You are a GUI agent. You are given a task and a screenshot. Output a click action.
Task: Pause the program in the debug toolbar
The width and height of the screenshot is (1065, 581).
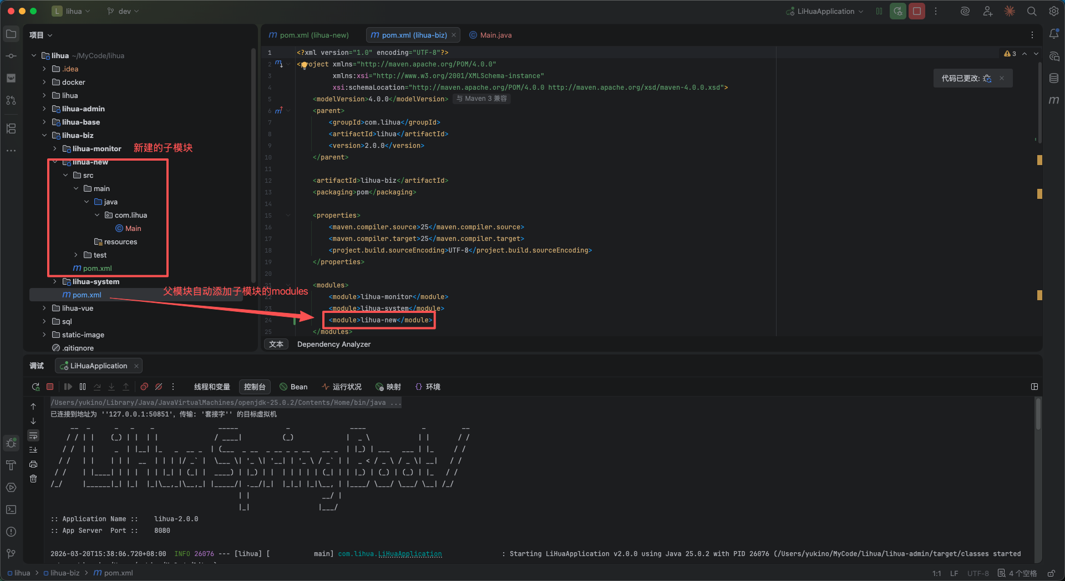click(x=83, y=387)
